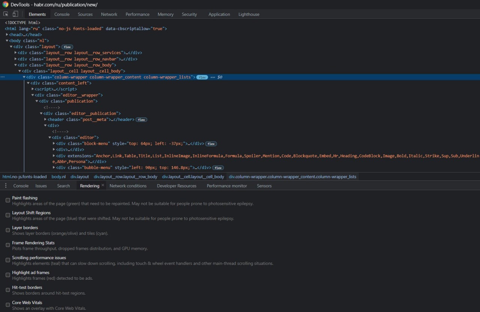Switch drawer to Search tab
The width and height of the screenshot is (480, 312).
coord(63,186)
